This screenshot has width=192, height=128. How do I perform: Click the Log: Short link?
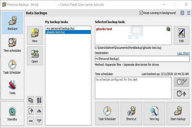[x=183, y=53]
